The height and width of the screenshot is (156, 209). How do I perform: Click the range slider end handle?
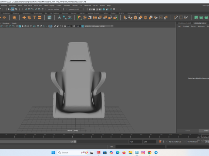click(75, 142)
